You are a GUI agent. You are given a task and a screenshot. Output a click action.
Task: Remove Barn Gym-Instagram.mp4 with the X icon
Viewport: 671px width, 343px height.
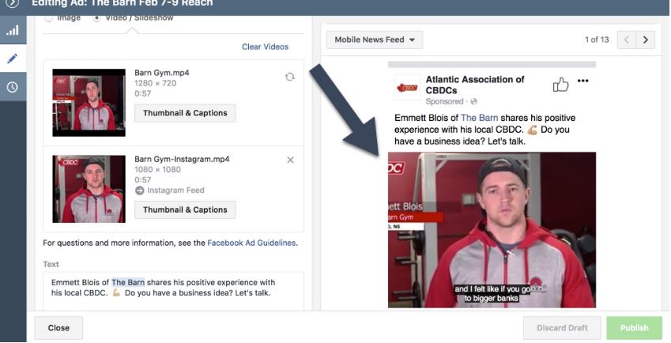point(290,160)
